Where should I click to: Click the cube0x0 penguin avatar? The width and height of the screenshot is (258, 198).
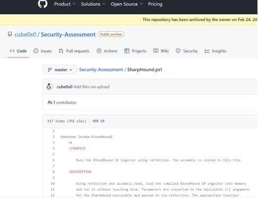pos(49,87)
